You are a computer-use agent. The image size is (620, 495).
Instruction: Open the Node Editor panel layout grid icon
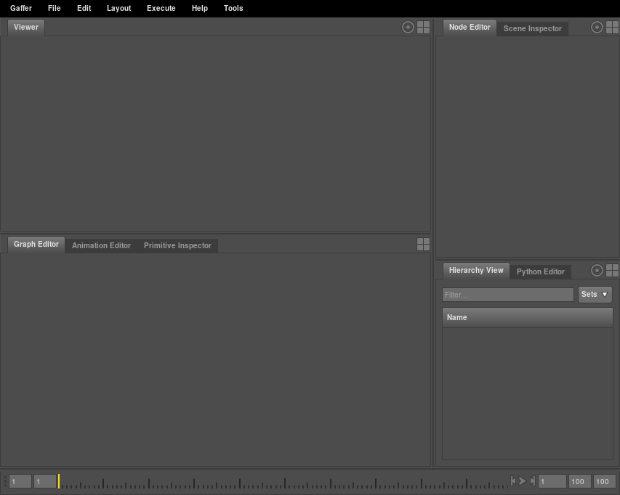612,28
